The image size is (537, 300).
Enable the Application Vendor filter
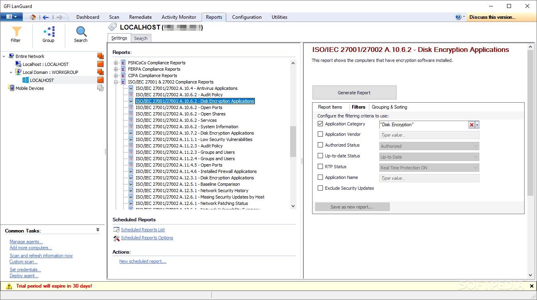tap(320, 134)
